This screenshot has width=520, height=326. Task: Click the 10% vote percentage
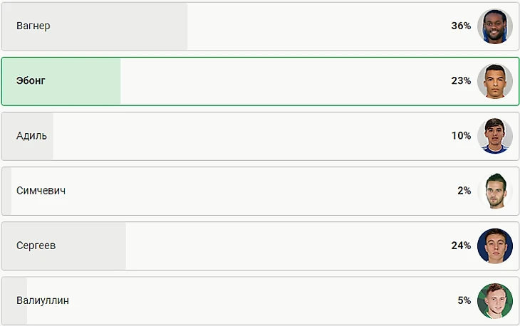[461, 136]
